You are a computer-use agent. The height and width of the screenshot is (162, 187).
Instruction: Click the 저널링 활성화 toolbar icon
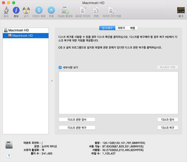pyautogui.click(x=65, y=10)
